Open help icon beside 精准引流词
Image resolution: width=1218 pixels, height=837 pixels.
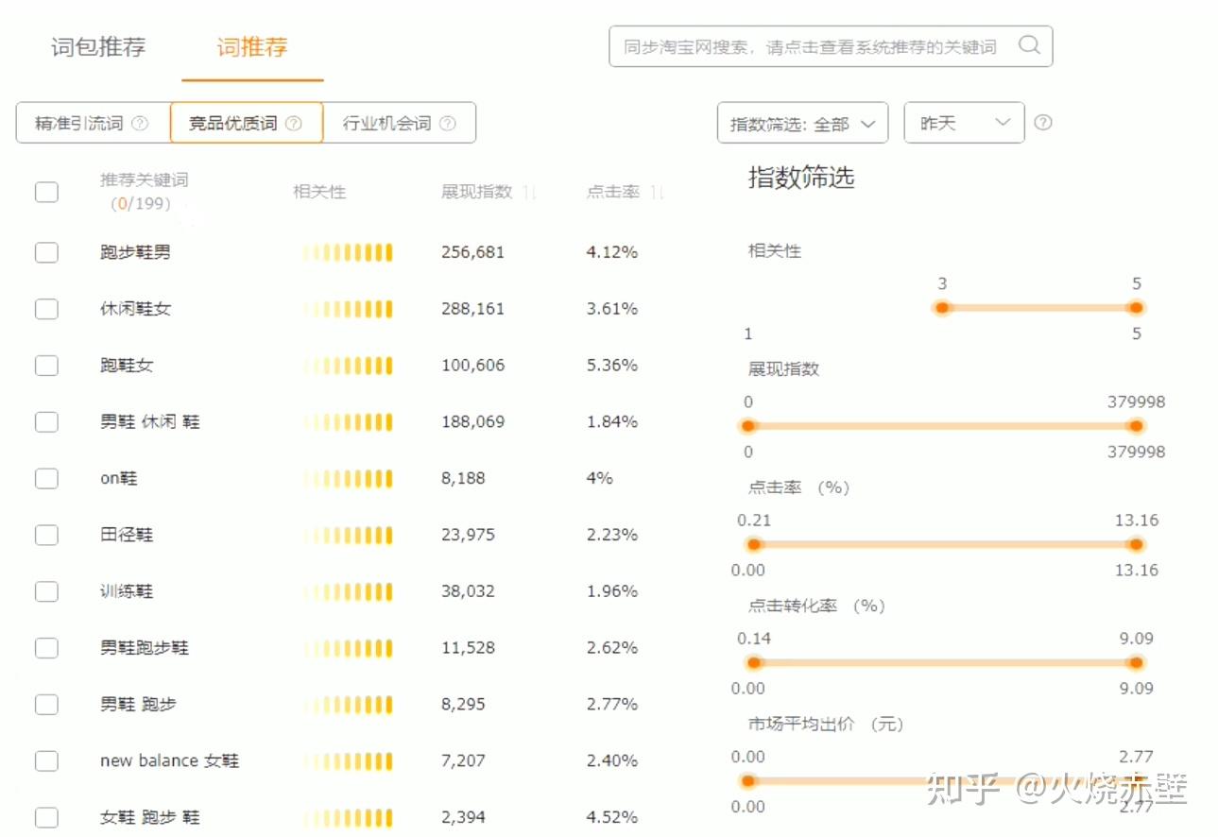pos(140,123)
